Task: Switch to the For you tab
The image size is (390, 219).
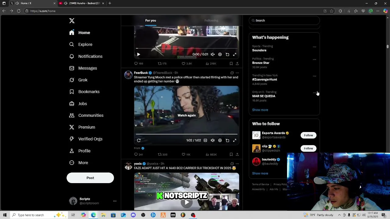Action: 151,20
